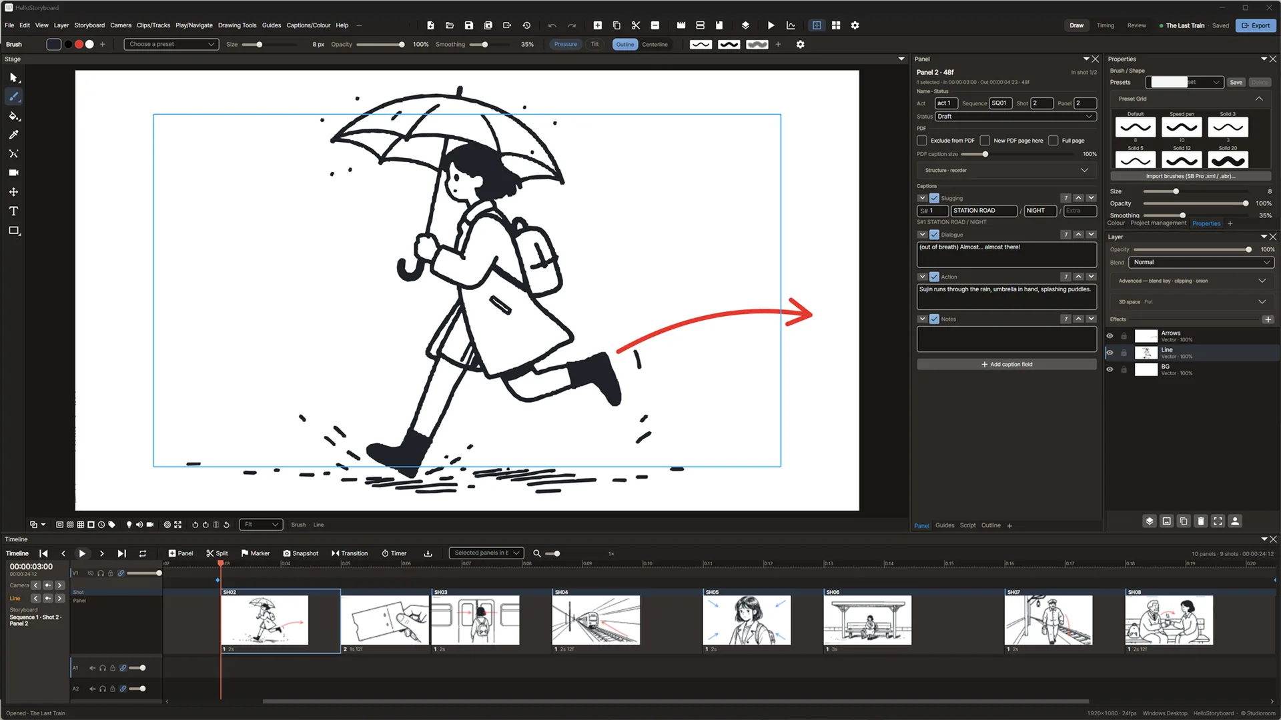Save the project with the floppy icon
Viewport: 1281px width, 720px height.
click(x=469, y=25)
